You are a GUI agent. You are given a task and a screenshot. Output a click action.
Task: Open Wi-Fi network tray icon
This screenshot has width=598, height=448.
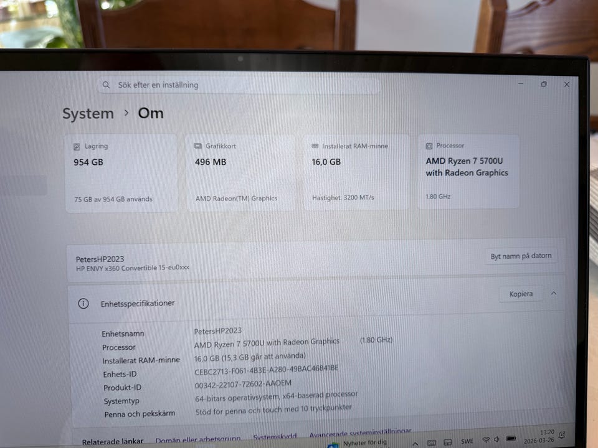486,439
